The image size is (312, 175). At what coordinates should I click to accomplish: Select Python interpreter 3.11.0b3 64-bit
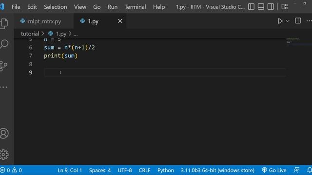[x=217, y=170]
